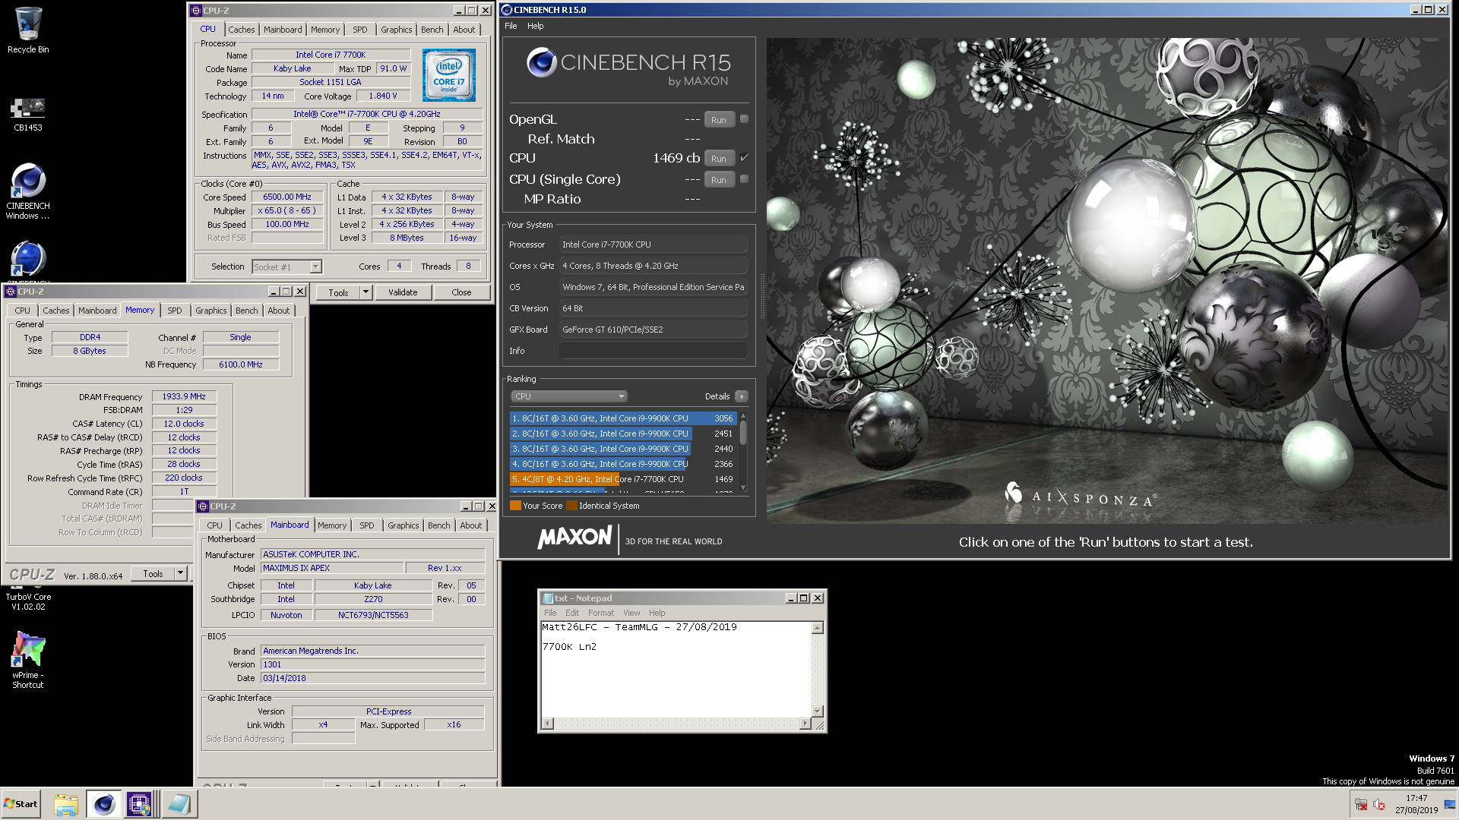Viewport: 1459px width, 820px height.
Task: Open Socket #1 selection dropdown
Action: 287,266
